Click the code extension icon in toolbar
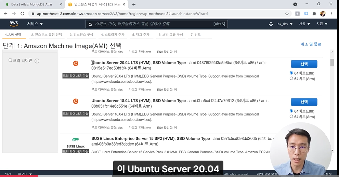This screenshot has width=339, height=177. 298,14
